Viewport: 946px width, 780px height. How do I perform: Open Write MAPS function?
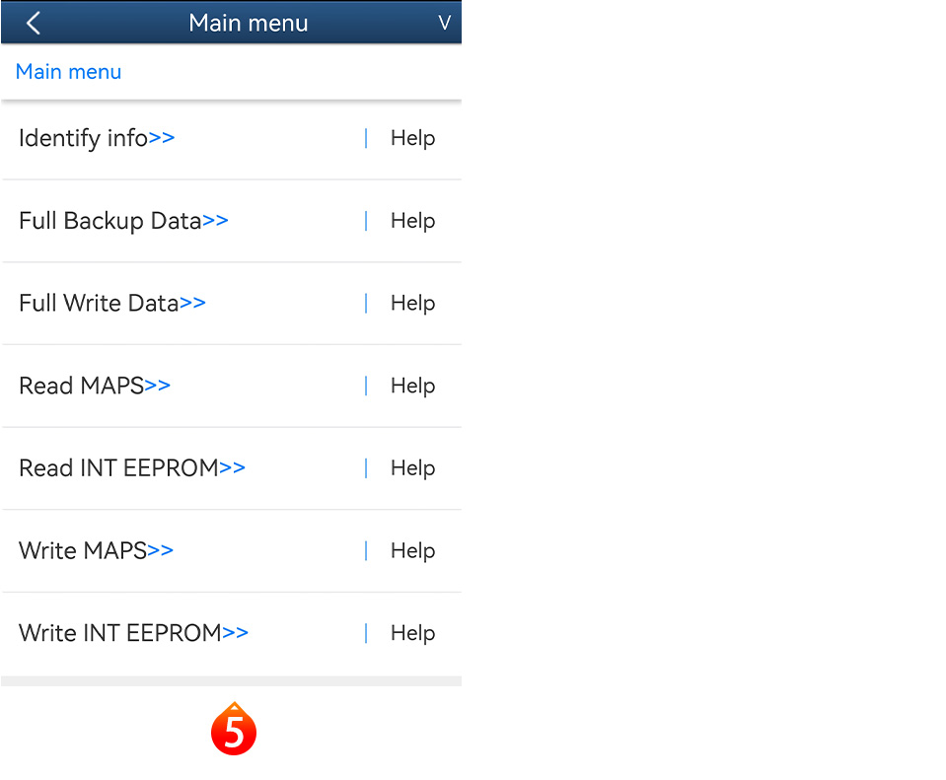point(83,550)
